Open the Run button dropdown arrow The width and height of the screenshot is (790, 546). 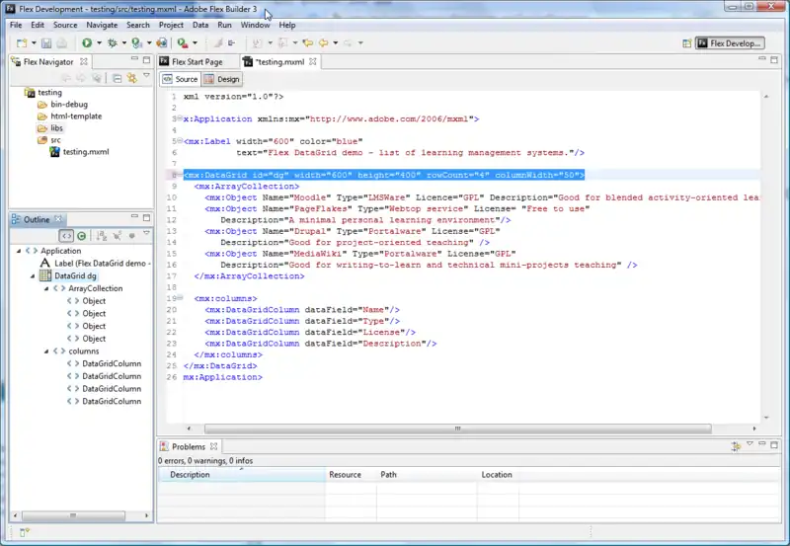pos(99,43)
